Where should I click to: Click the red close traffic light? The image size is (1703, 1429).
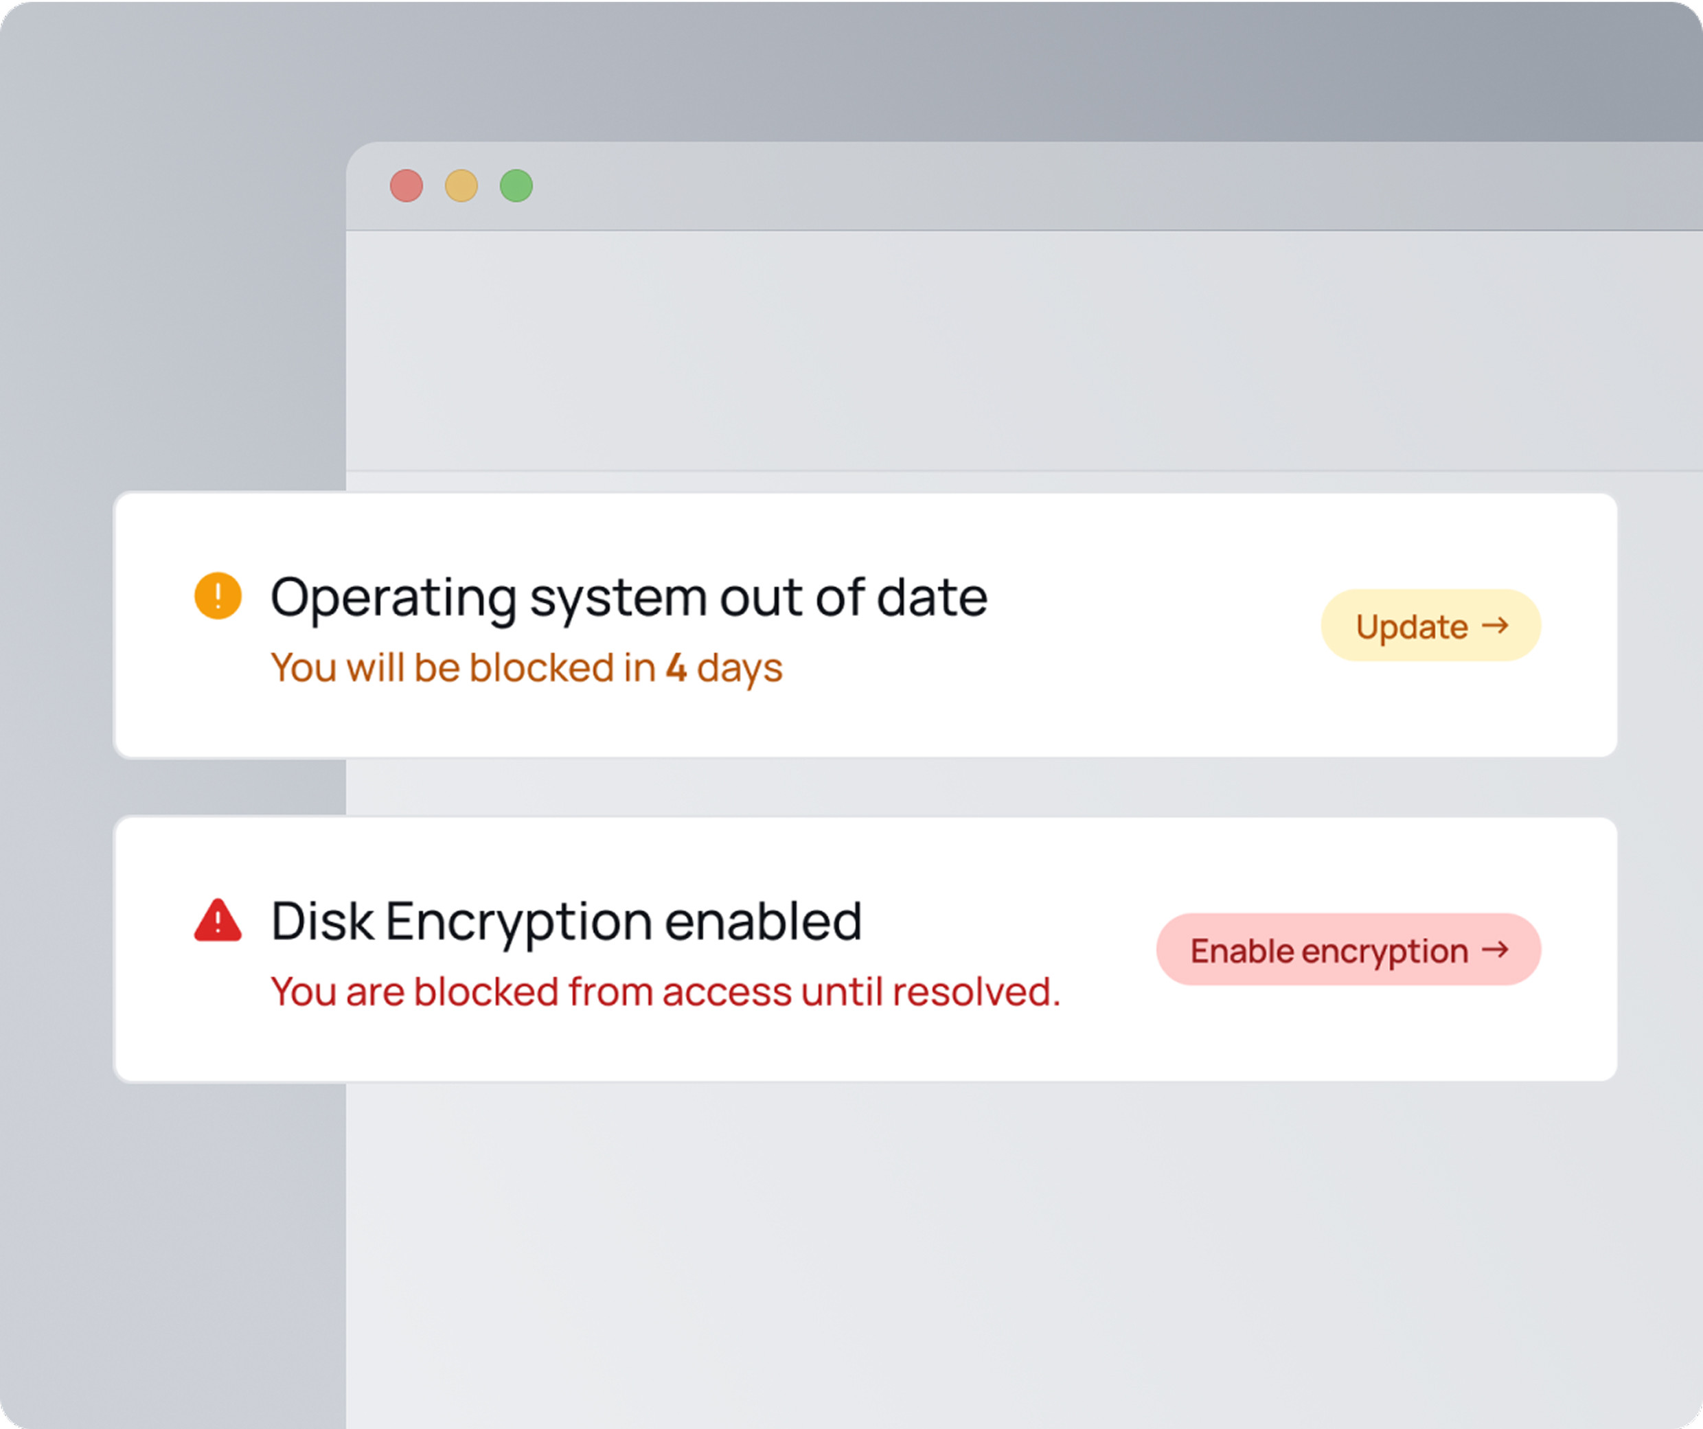[407, 185]
